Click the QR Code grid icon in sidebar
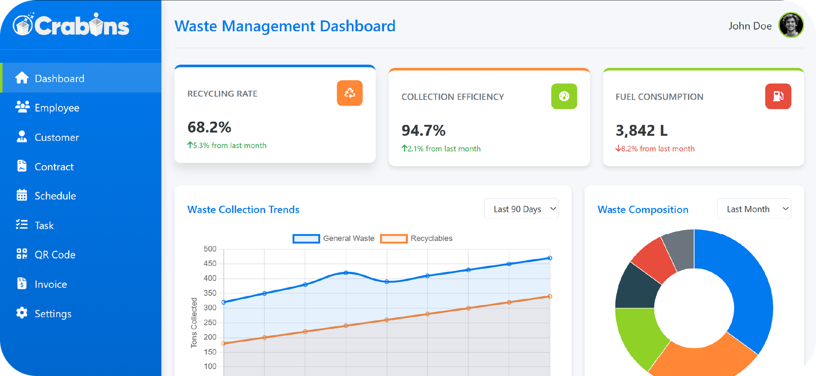816x376 pixels. (22, 254)
